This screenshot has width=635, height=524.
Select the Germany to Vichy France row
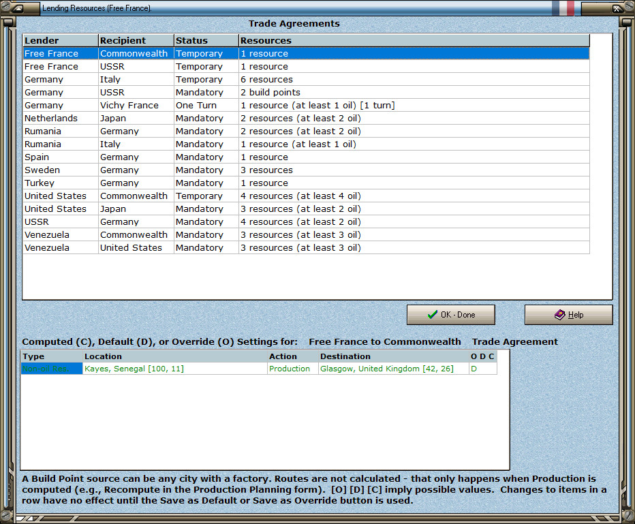click(306, 106)
